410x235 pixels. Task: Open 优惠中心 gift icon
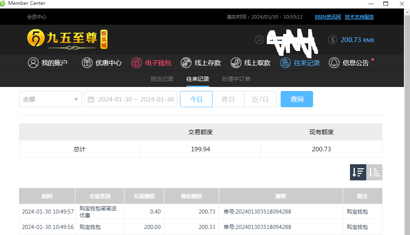pyautogui.click(x=87, y=63)
